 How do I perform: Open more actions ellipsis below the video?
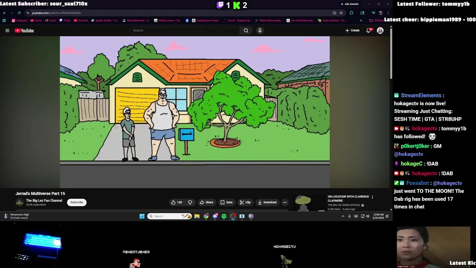pyautogui.click(x=285, y=202)
